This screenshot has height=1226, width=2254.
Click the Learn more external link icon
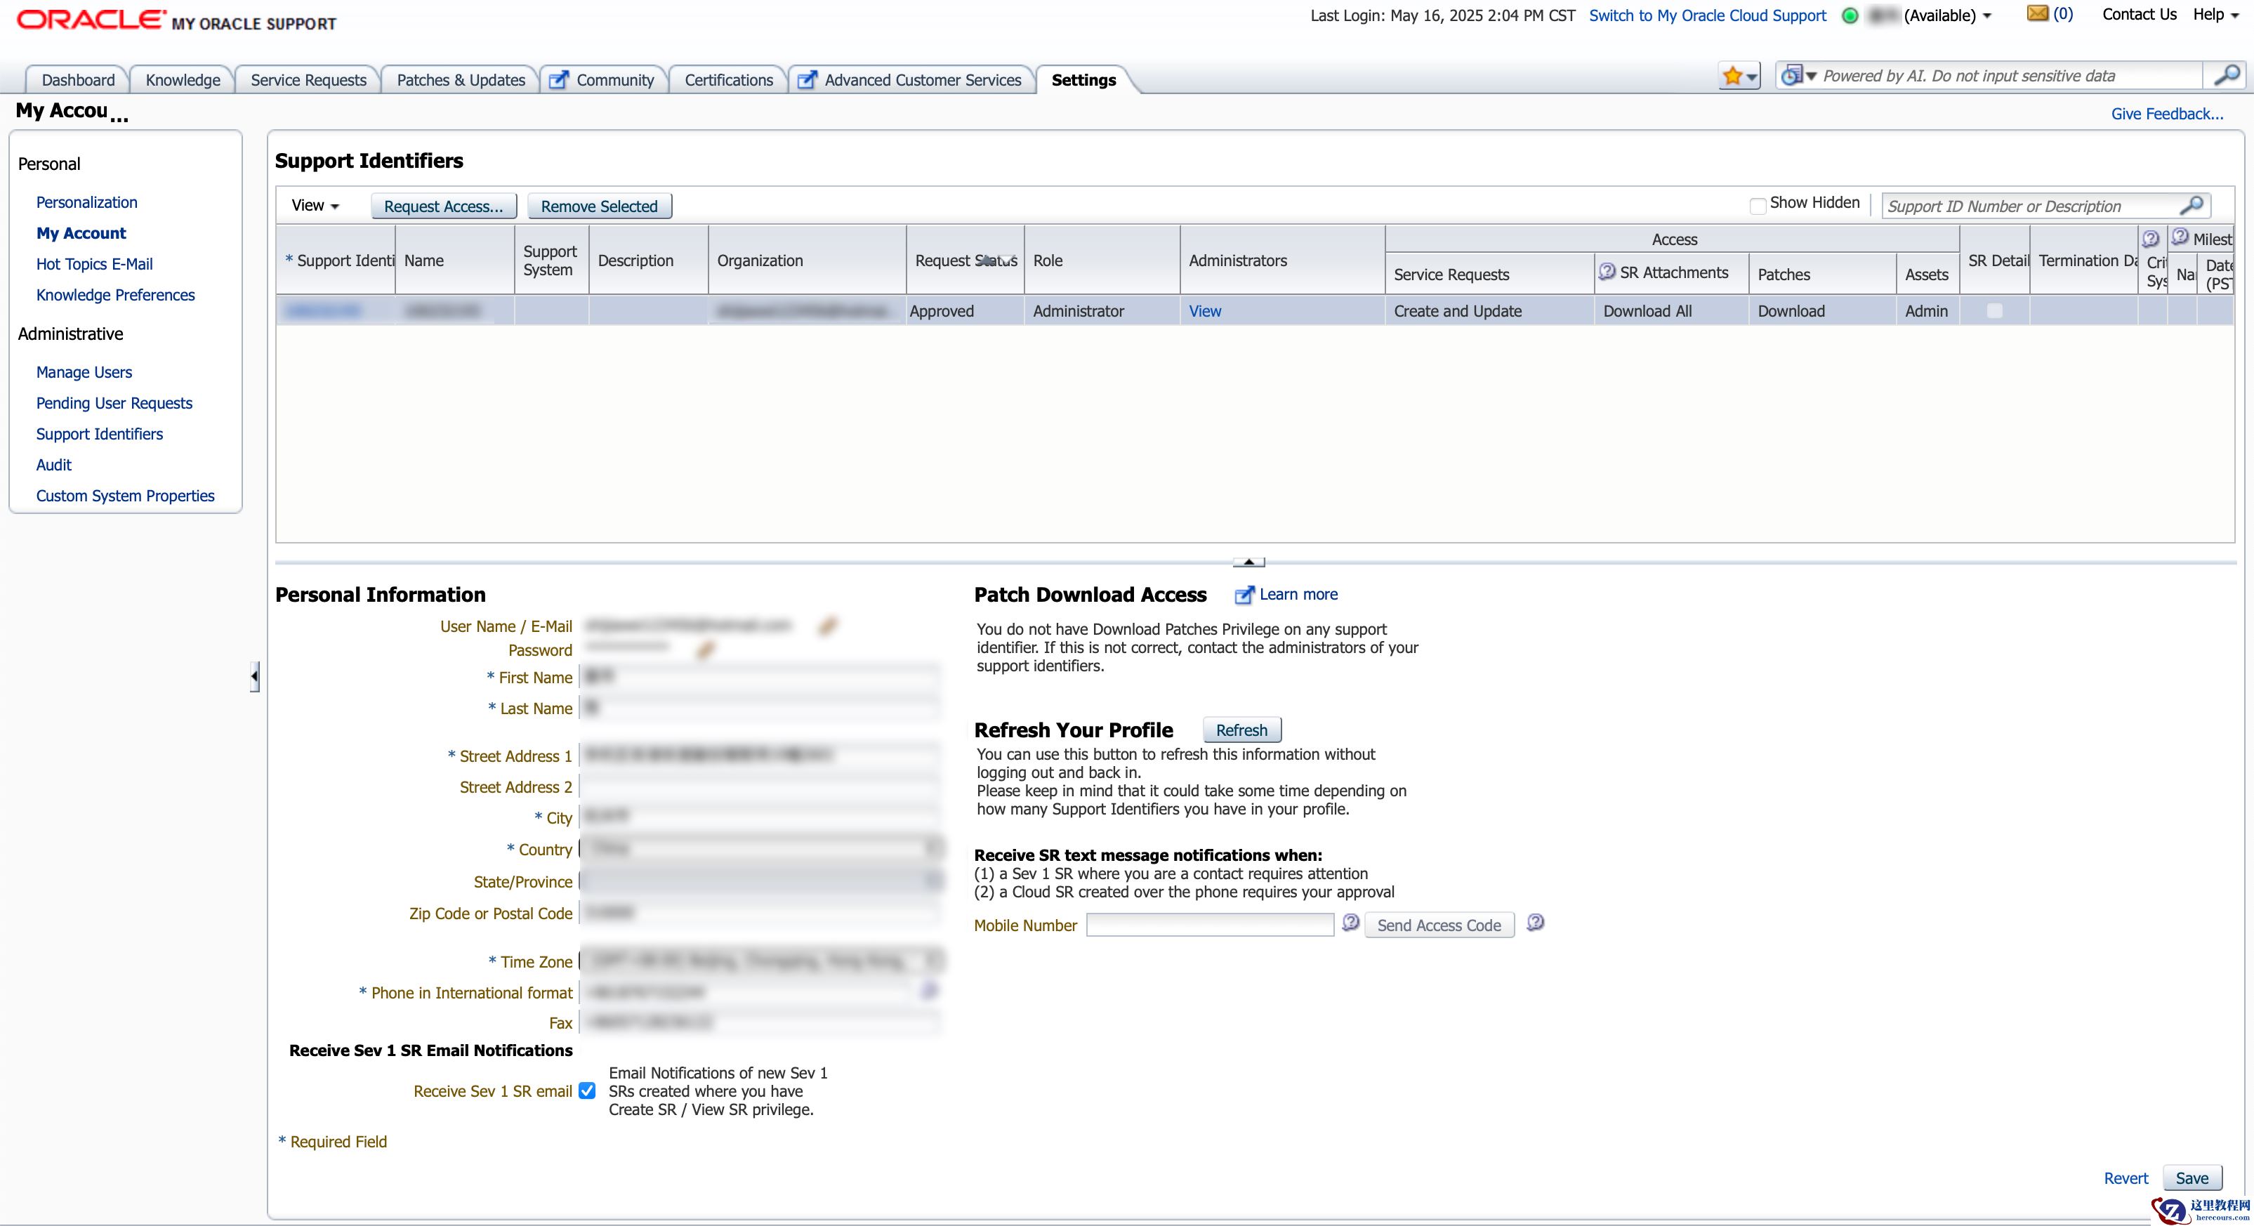1244,595
